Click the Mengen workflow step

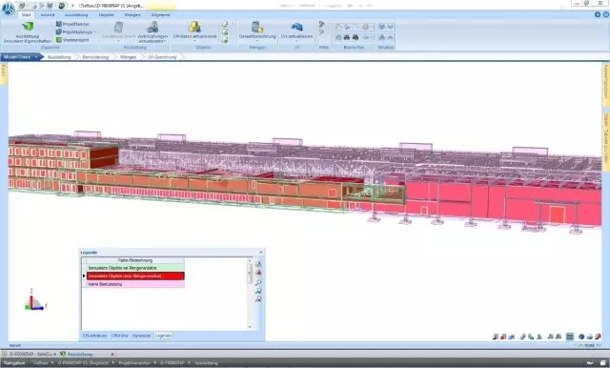pos(129,57)
